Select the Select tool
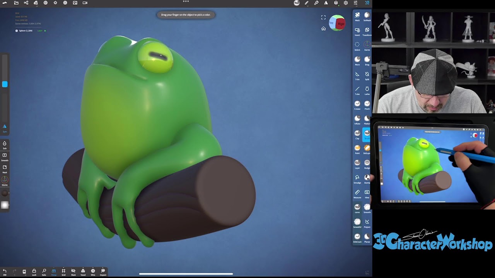The width and height of the screenshot is (495, 278). coord(357,46)
